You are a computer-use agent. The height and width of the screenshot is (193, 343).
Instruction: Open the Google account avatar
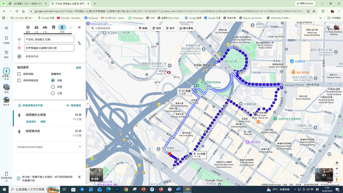tap(337, 27)
